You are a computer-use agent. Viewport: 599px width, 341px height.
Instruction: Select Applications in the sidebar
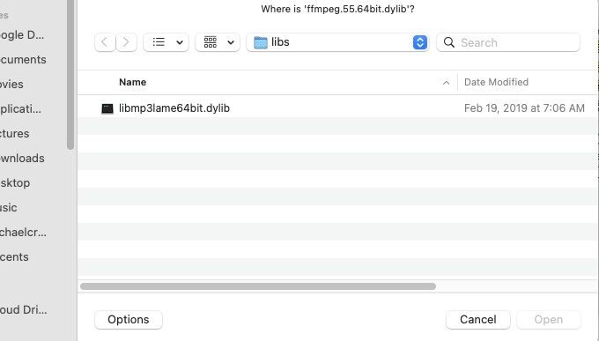pos(20,109)
